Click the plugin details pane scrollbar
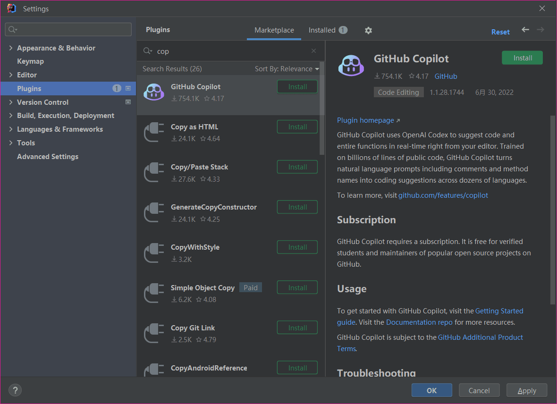557x404 pixels. coord(553,210)
